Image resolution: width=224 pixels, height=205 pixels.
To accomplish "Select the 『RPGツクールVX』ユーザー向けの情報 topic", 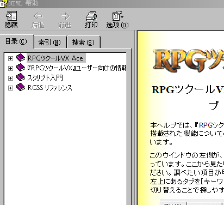I will click(77, 68).
